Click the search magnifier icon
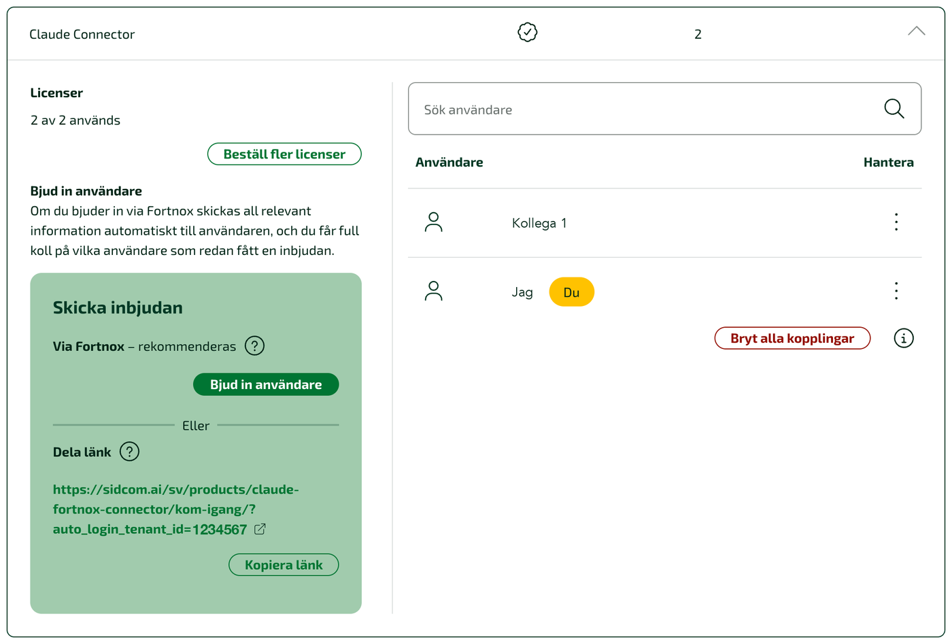This screenshot has height=644, width=952. 894,109
